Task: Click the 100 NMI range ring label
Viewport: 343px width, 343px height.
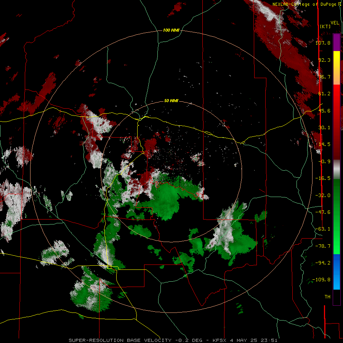Action: click(x=171, y=30)
